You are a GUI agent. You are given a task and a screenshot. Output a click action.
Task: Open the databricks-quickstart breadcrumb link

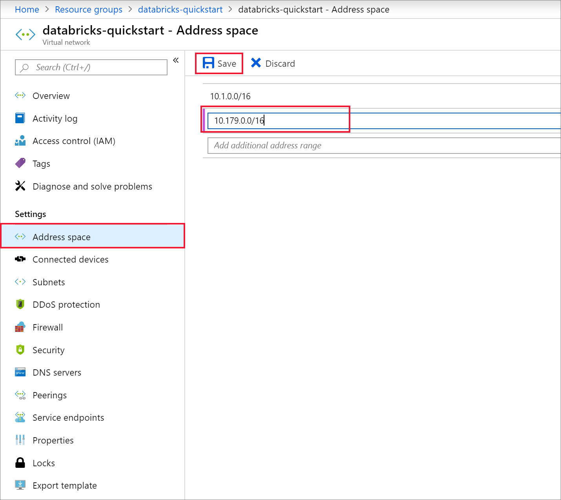point(180,9)
